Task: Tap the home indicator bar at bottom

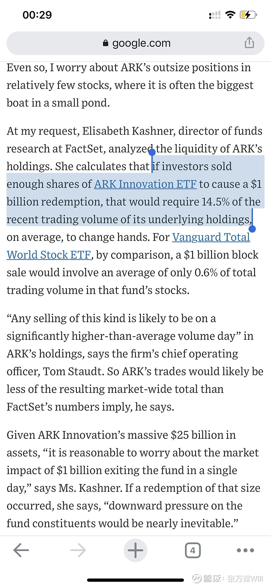Action: [135, 580]
